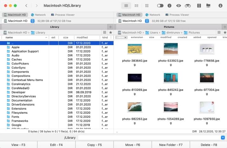
Task: Open the file info (i) icon
Action: click(x=170, y=6)
